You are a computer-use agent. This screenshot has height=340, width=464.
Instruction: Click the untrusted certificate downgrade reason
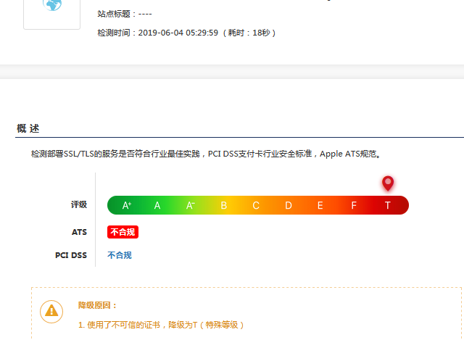pyautogui.click(x=161, y=325)
